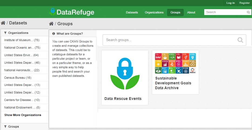
Task: Click the Log in link
Action: (230, 3)
